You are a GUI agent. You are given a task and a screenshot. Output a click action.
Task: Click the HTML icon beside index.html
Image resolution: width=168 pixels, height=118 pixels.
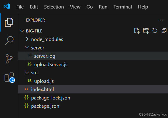(26, 89)
